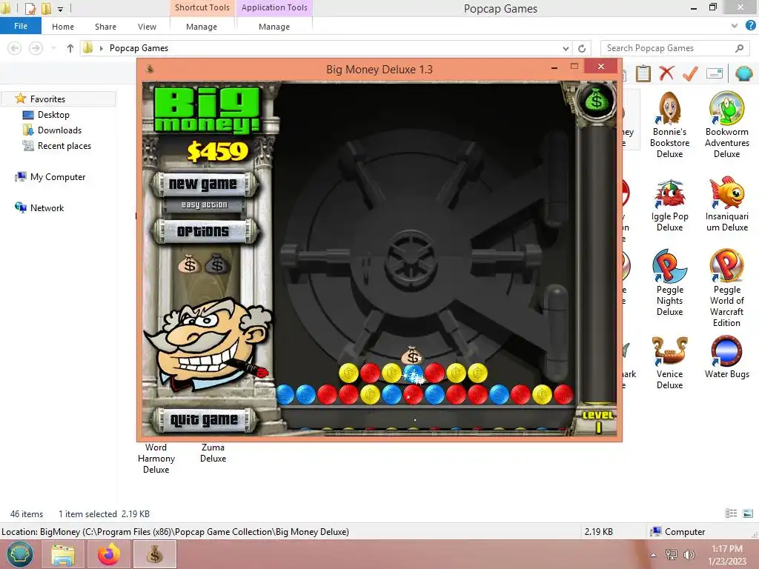Click the money bag sitting on the coins
The width and height of the screenshot is (759, 569).
[412, 356]
